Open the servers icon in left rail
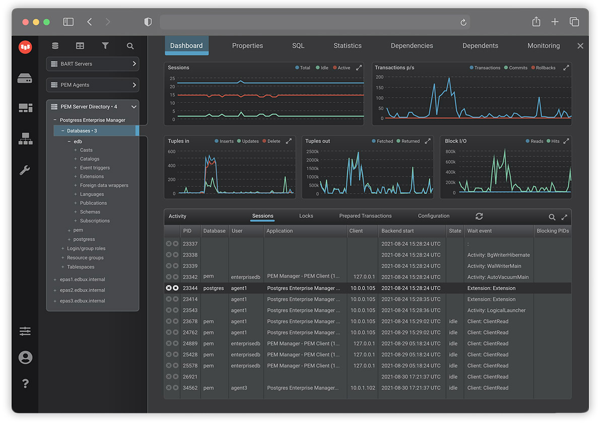Image resolution: width=604 pixels, height=430 pixels. pos(25,79)
